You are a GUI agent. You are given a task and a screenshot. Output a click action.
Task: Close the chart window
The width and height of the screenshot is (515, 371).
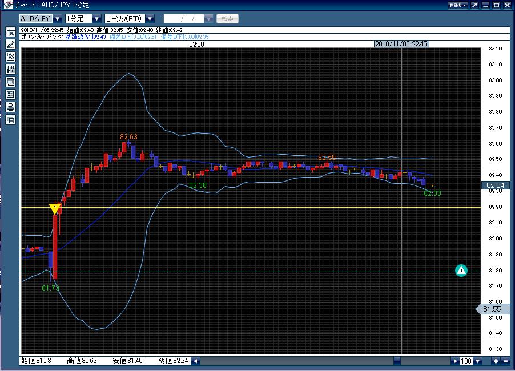508,5
